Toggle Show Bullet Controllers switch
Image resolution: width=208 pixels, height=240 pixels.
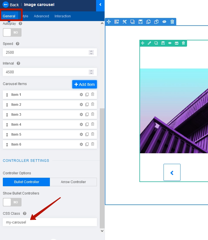[x=12, y=202]
